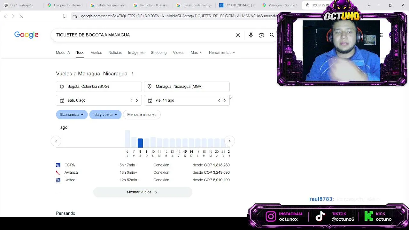Switch to the Vuelos tab
Image resolution: width=409 pixels, height=230 pixels.
pyautogui.click(x=96, y=53)
